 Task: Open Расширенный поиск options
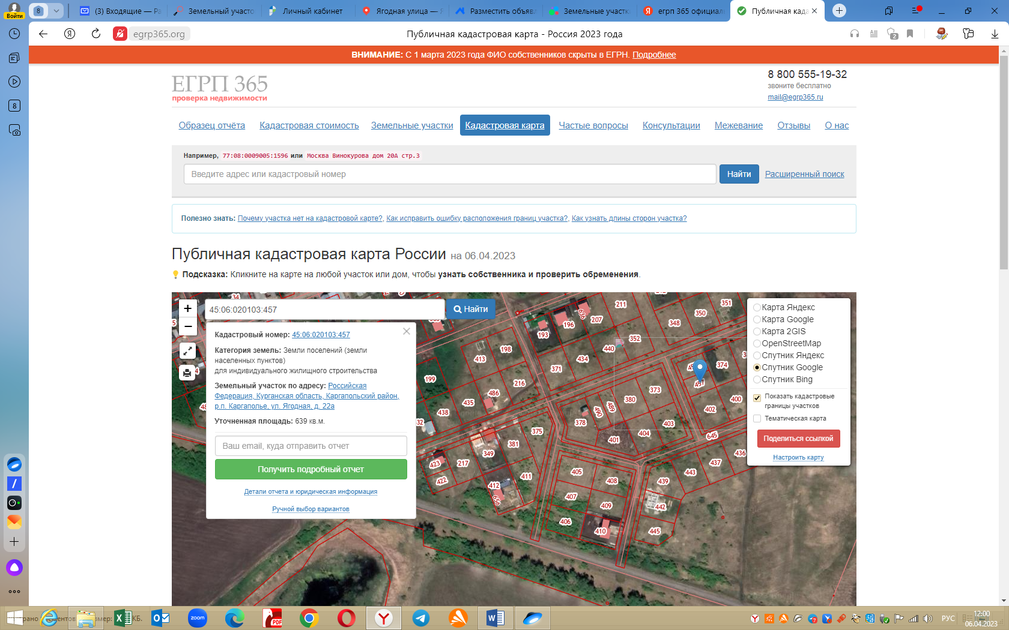click(804, 174)
